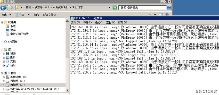Select 新加卷 (G:) drive in tree
This screenshot has width=219, height=95.
18,85
